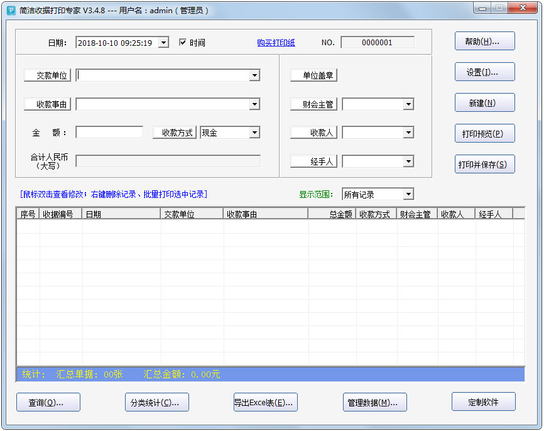The width and height of the screenshot is (544, 431).
Task: Click the 收款方式 label button
Action: (x=175, y=133)
